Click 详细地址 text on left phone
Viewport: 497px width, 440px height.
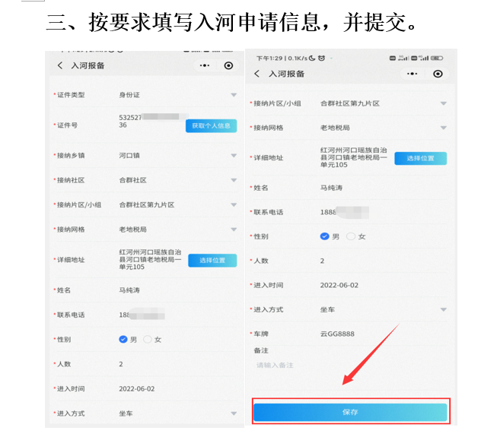150,260
